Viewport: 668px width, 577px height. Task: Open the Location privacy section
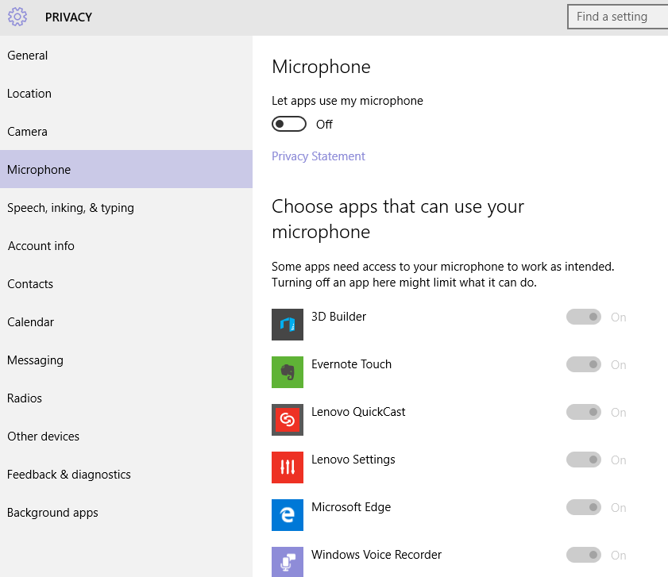pyautogui.click(x=126, y=94)
